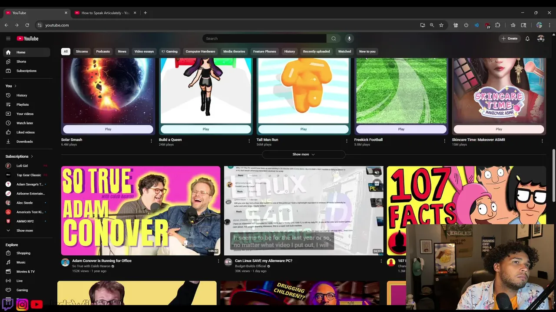Open options menu for Build a Queen

pos(249,141)
